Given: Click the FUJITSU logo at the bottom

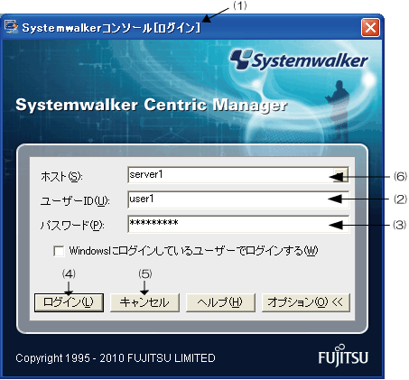Looking at the screenshot, I should pyautogui.click(x=343, y=355).
